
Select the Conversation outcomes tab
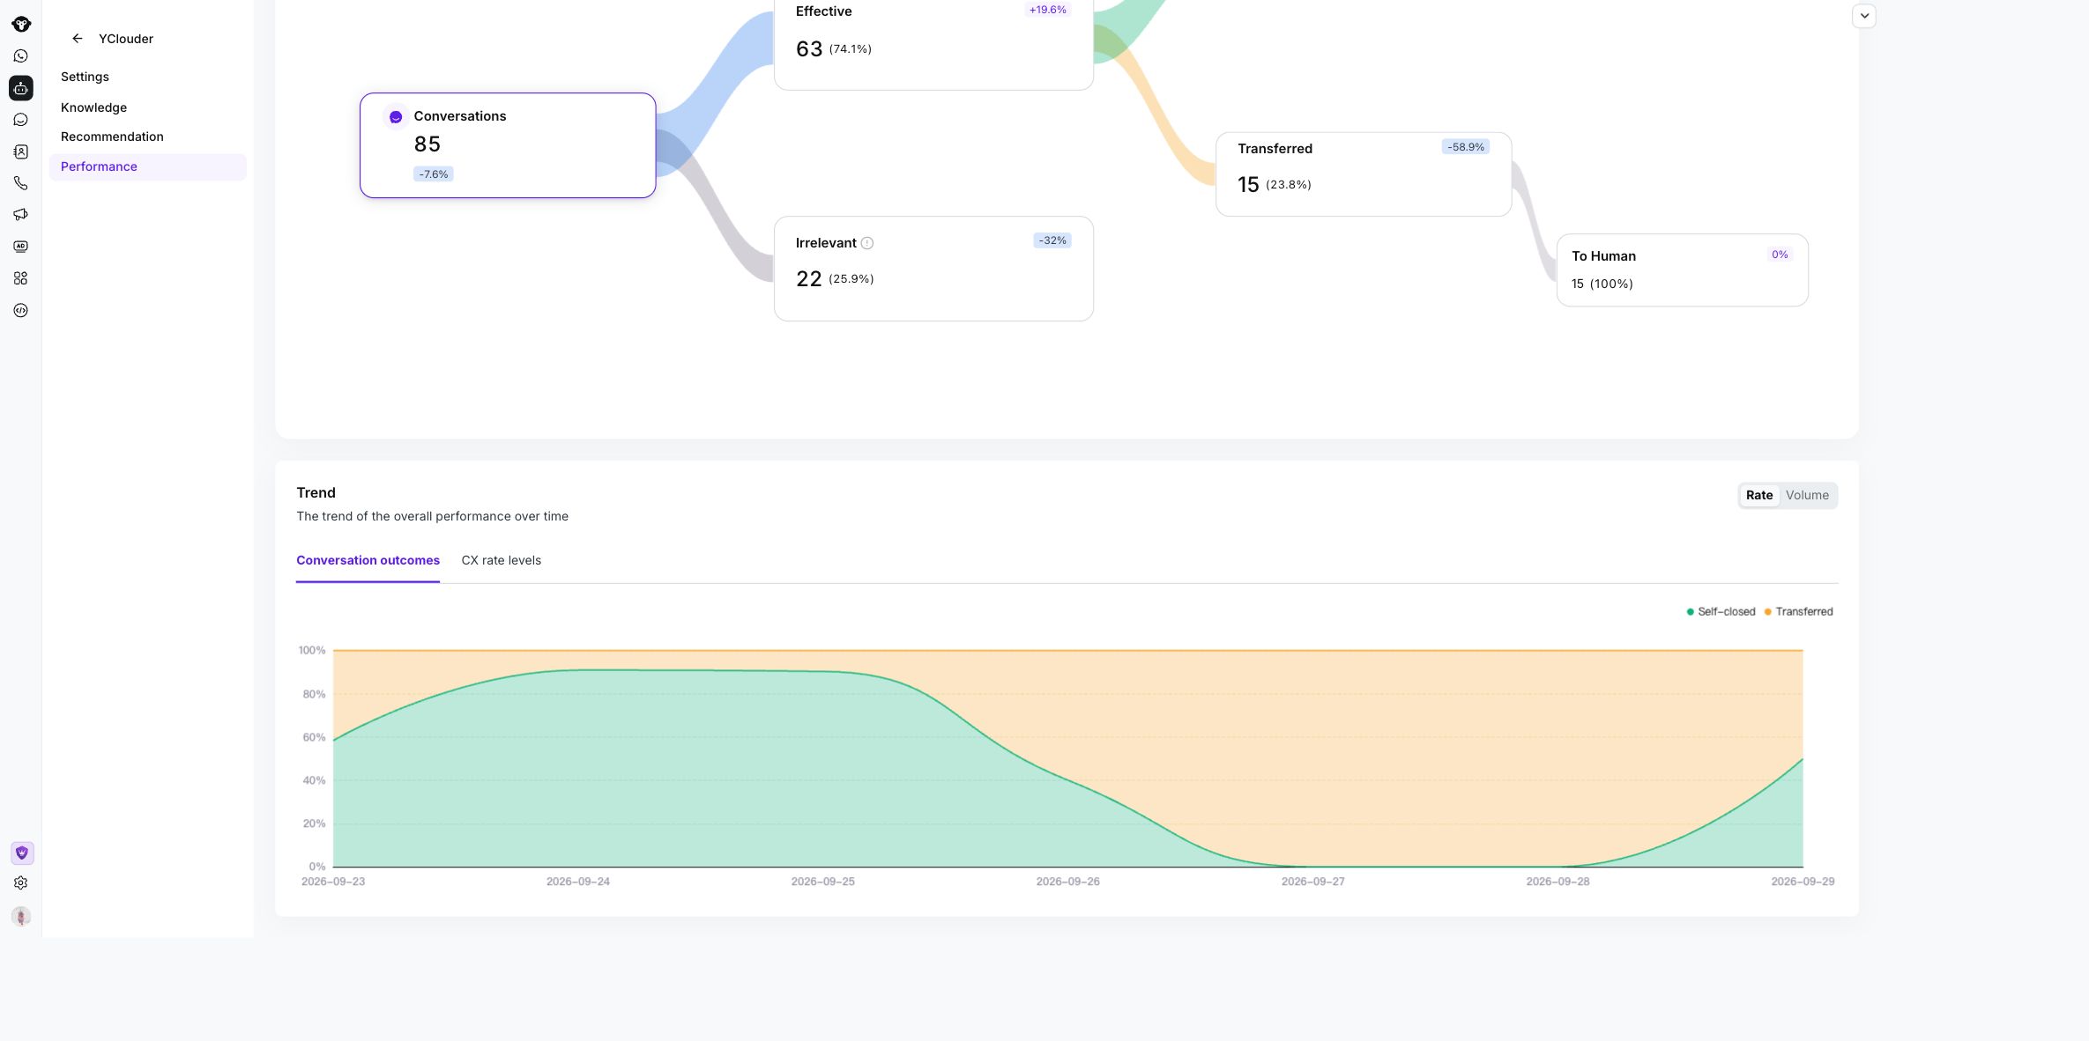point(368,561)
